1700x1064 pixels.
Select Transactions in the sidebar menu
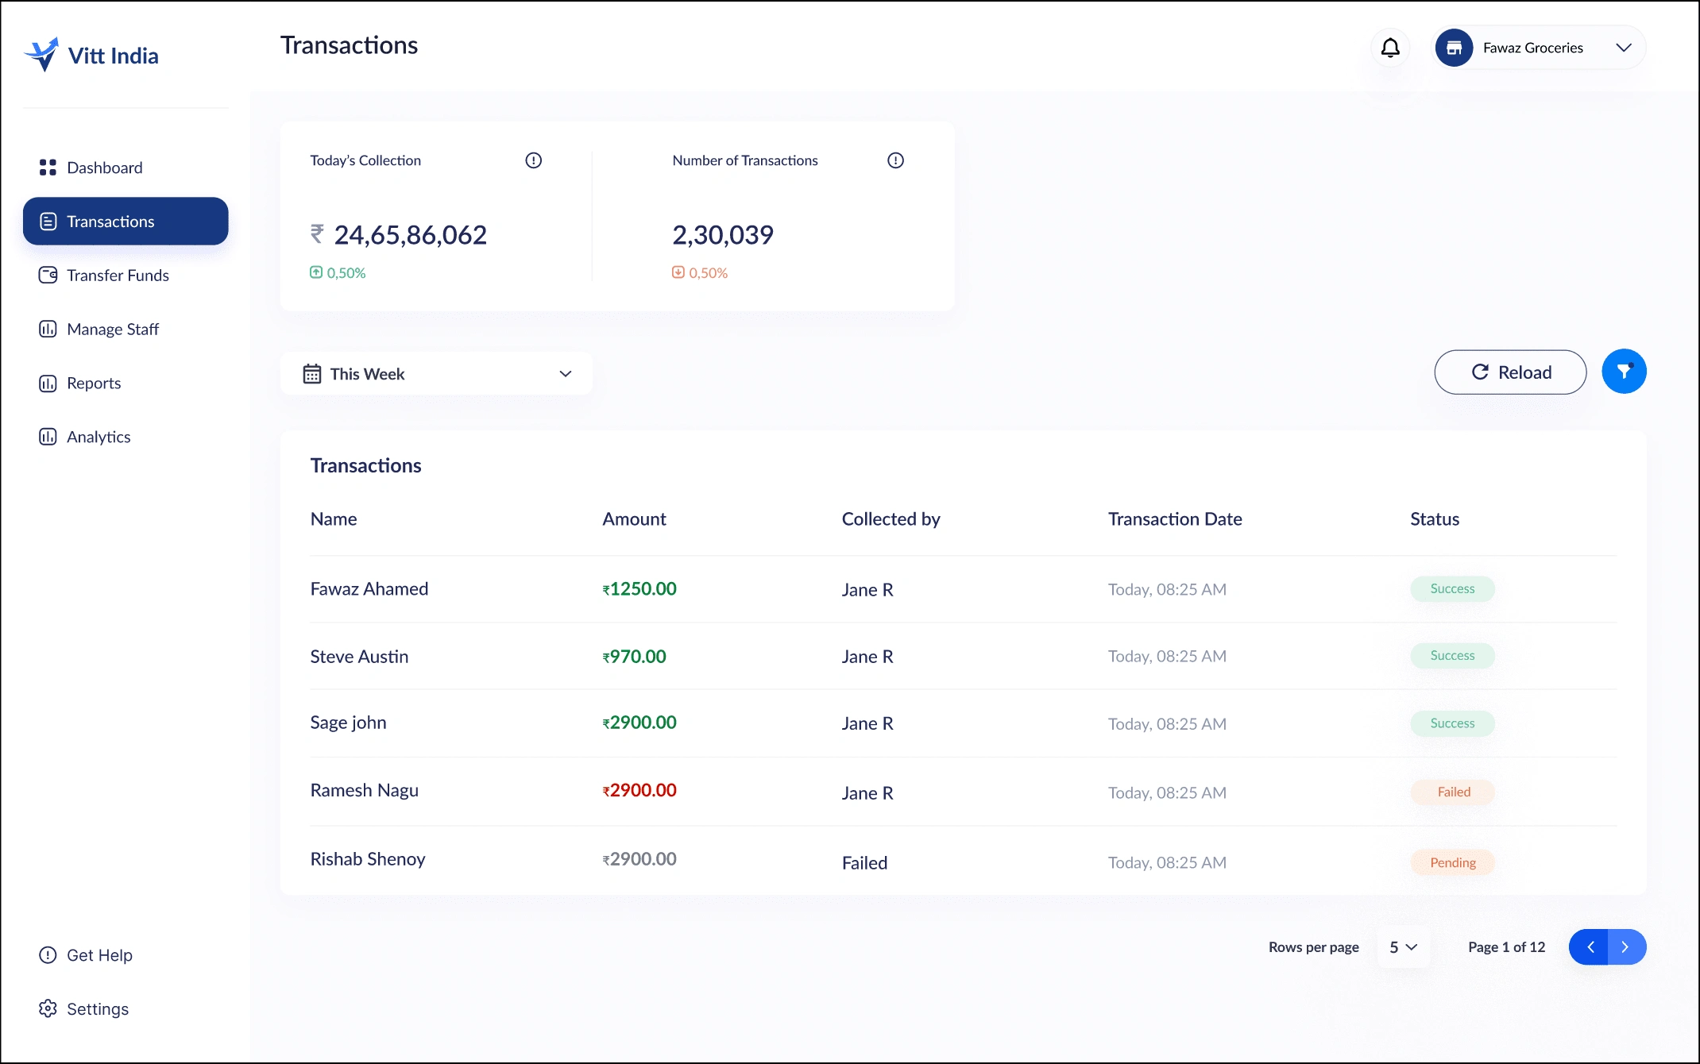click(x=126, y=222)
